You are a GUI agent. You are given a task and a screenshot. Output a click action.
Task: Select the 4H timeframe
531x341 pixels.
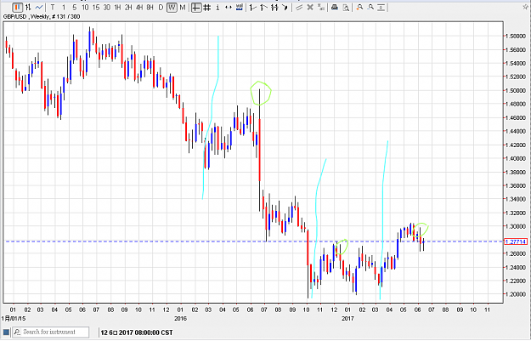point(139,7)
